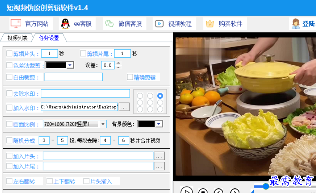The height and width of the screenshot is (193, 316).
Task: Enable the 剪辑片尾 checkbox
Action: point(83,53)
